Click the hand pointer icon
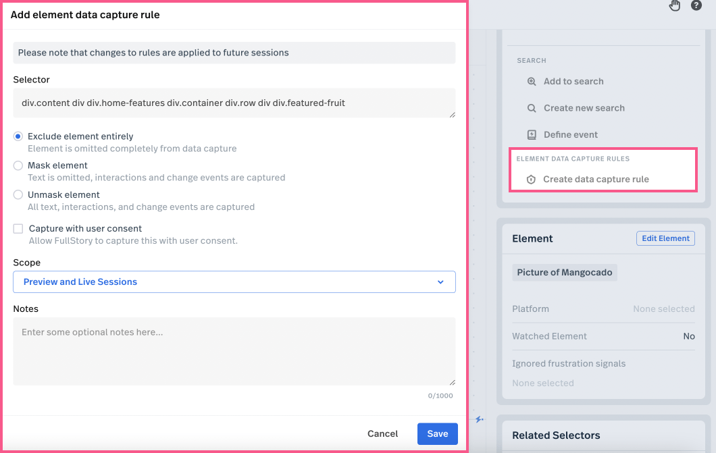The image size is (716, 453). click(675, 6)
